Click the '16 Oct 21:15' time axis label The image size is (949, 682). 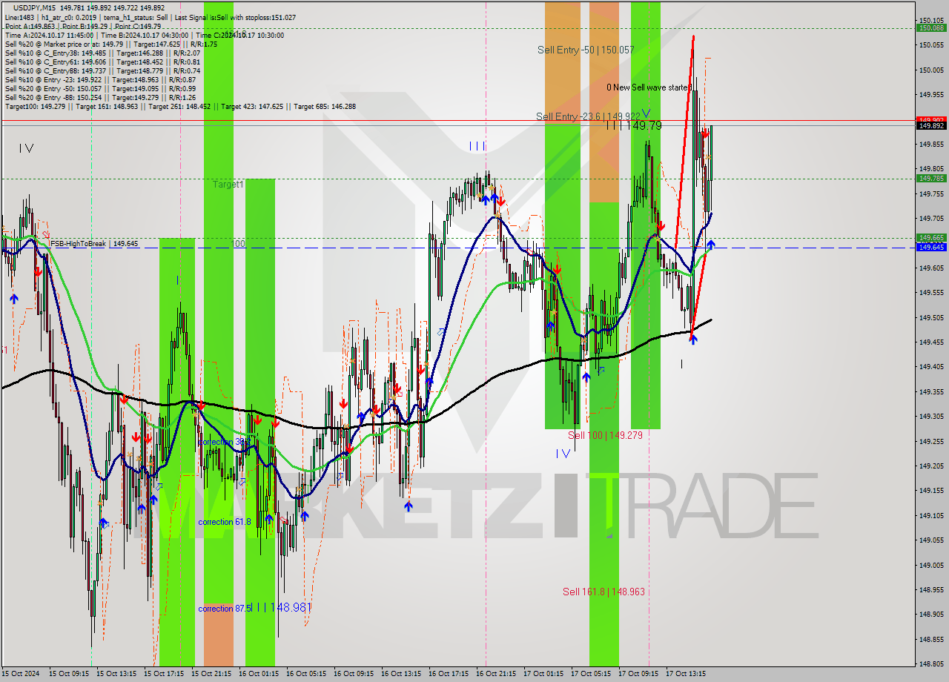click(x=496, y=674)
